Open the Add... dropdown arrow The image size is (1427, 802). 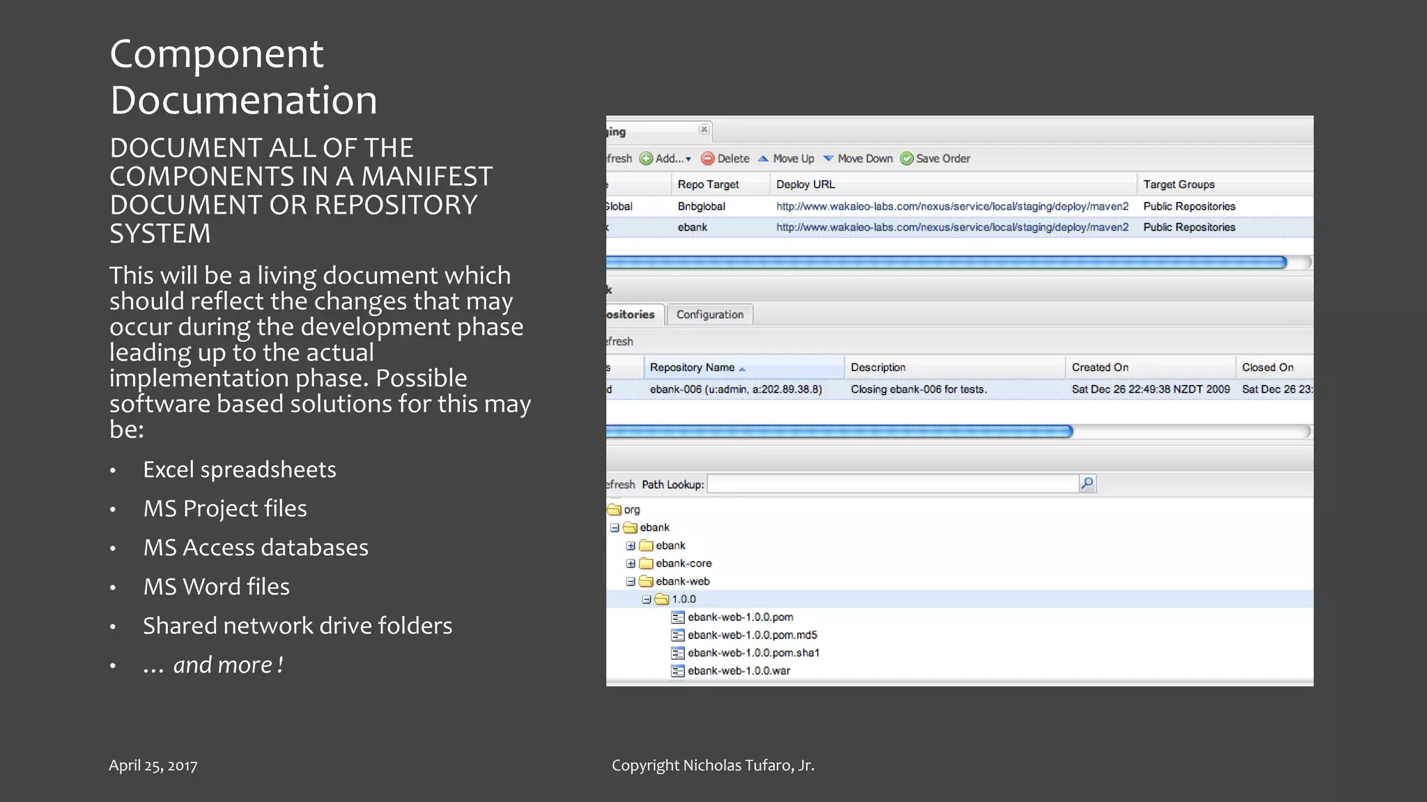point(688,159)
